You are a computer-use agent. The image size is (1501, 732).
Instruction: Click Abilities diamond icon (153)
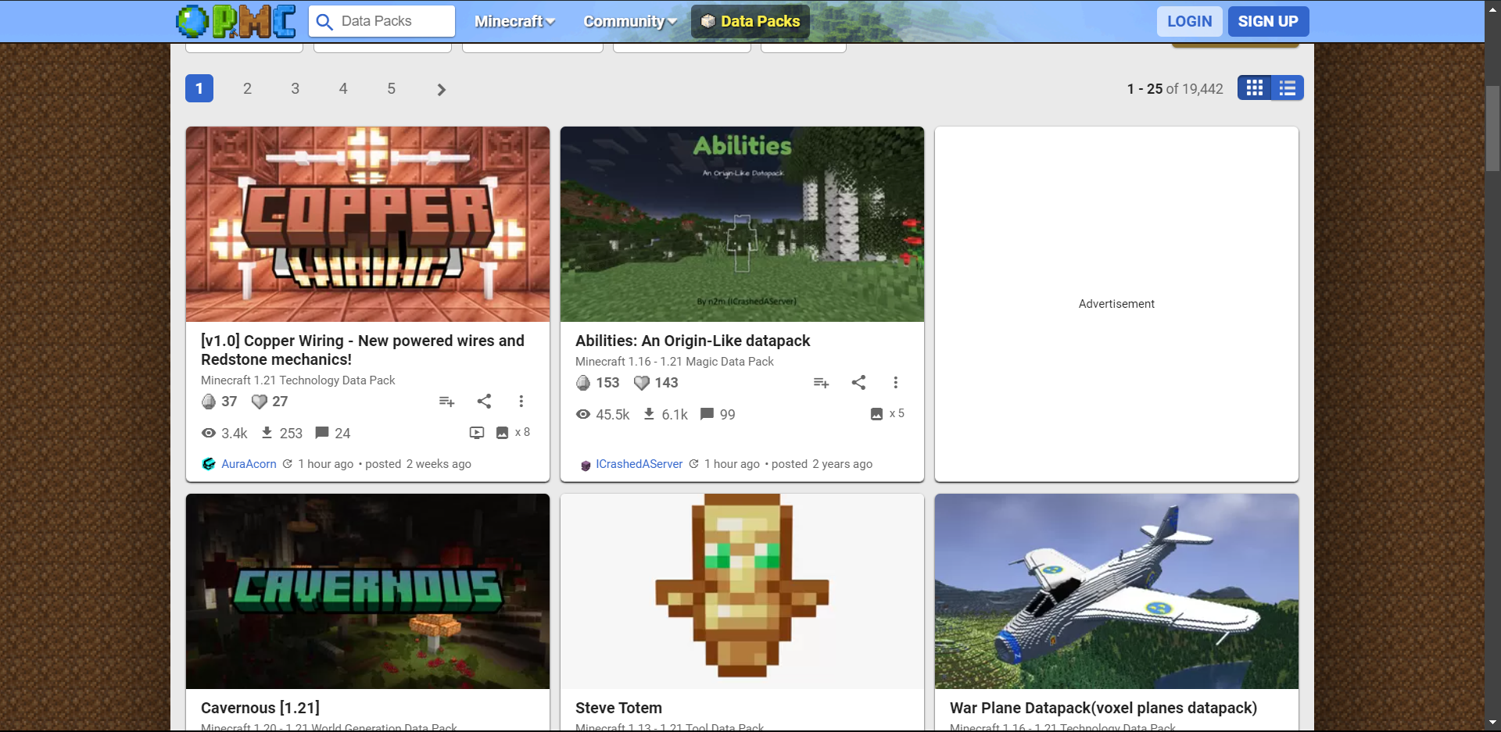tap(582, 383)
